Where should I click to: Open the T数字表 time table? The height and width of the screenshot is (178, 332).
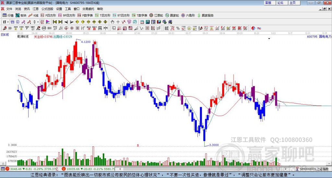click(x=139, y=16)
